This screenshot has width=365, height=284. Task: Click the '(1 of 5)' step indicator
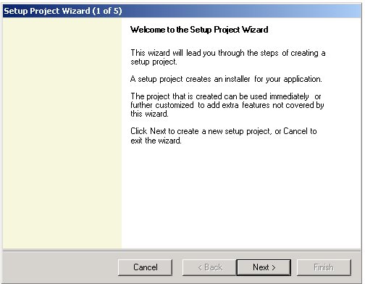pyautogui.click(x=107, y=11)
